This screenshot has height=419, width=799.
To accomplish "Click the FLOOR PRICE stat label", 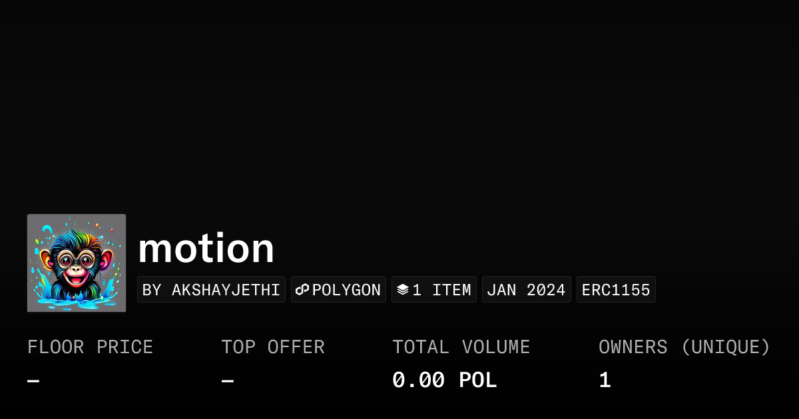I will pos(90,347).
